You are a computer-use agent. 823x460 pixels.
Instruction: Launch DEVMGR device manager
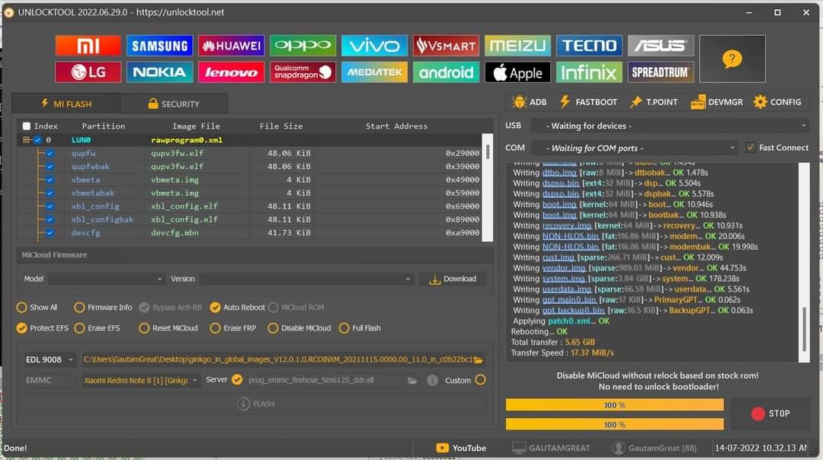[716, 102]
